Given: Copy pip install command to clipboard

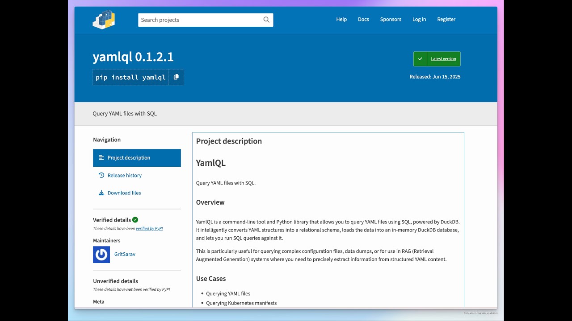Looking at the screenshot, I should pyautogui.click(x=176, y=77).
